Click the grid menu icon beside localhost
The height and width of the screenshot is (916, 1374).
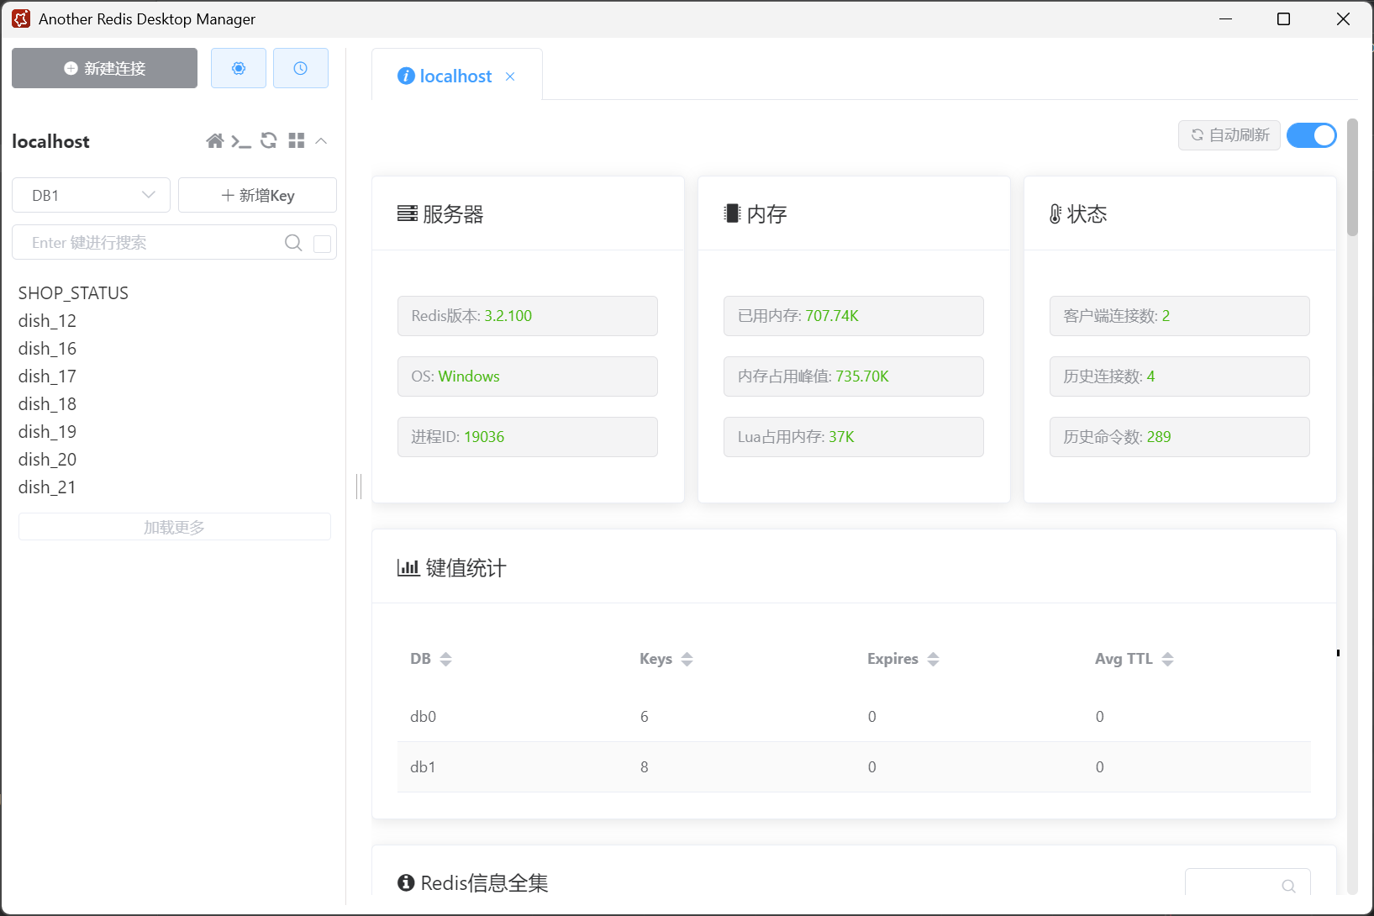(296, 141)
